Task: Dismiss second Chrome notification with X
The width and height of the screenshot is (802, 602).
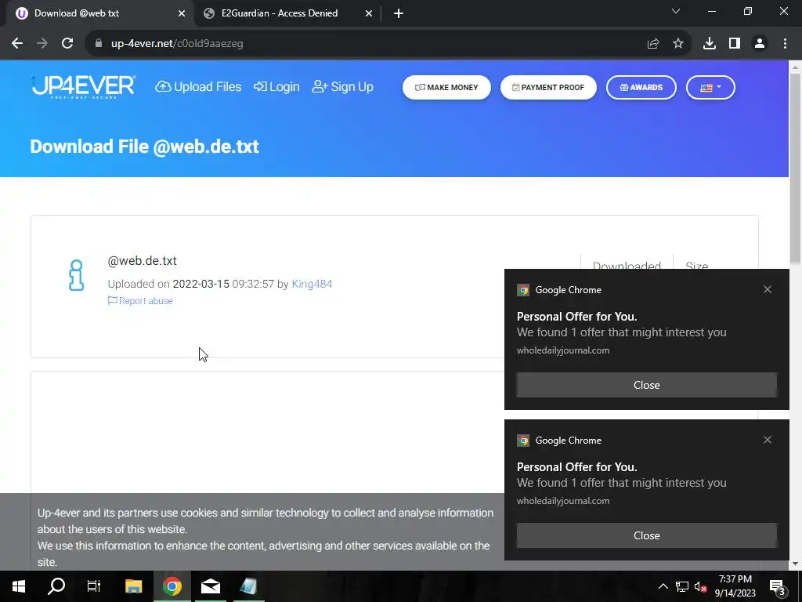Action: (768, 441)
